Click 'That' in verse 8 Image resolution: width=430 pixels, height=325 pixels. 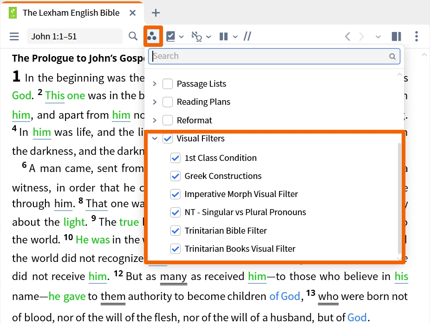click(97, 204)
